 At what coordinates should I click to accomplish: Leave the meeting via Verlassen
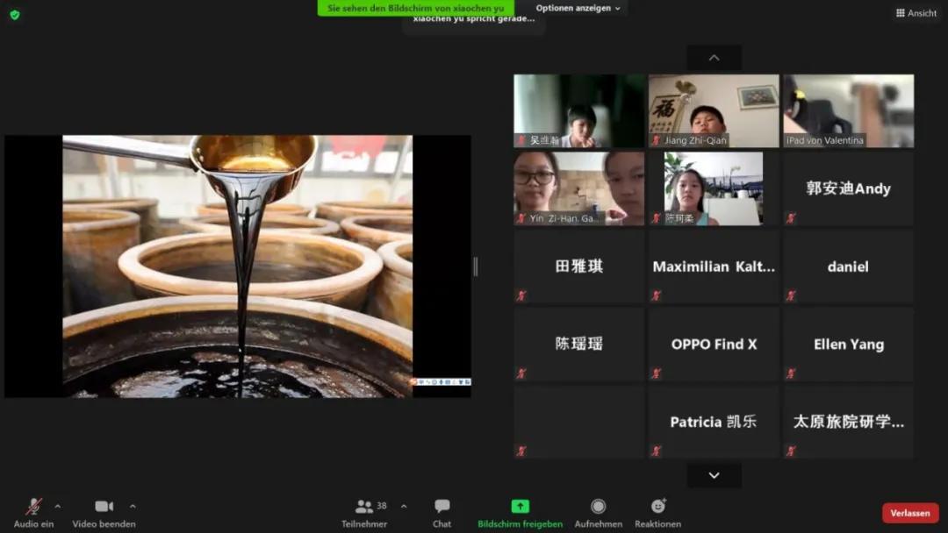[909, 513]
